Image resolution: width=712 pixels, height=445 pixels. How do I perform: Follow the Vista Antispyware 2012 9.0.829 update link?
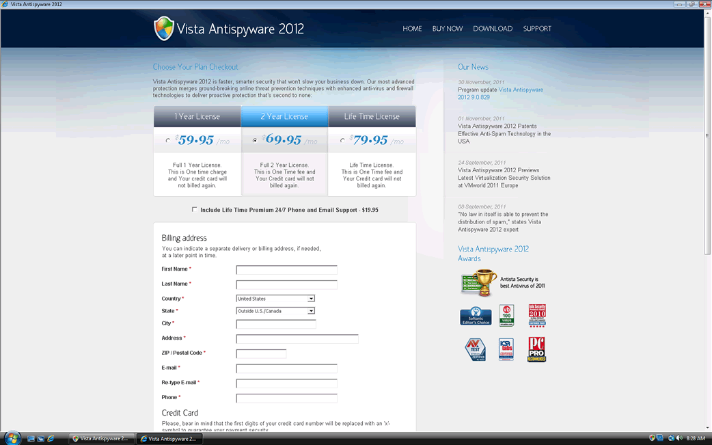pos(521,90)
